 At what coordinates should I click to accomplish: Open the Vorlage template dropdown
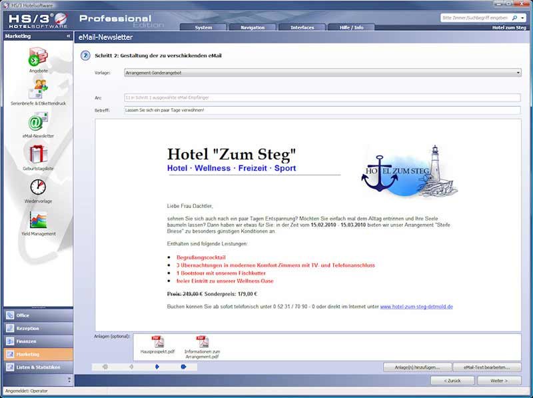[x=322, y=73]
